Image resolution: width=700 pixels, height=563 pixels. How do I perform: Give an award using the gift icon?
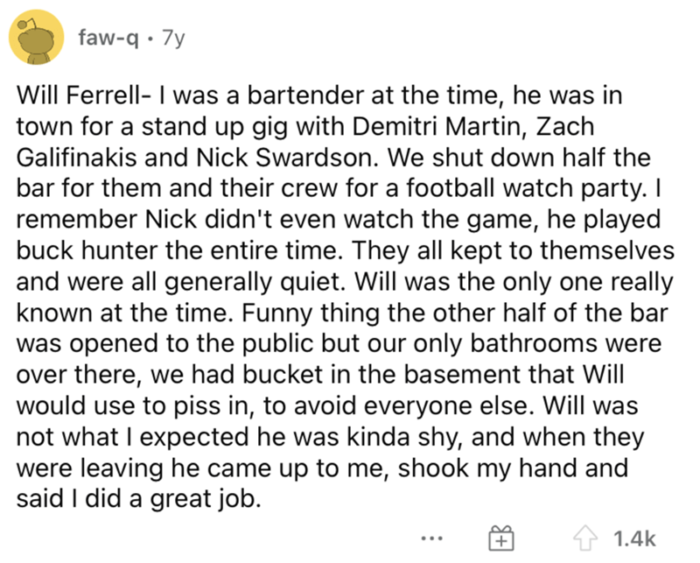coord(501,538)
